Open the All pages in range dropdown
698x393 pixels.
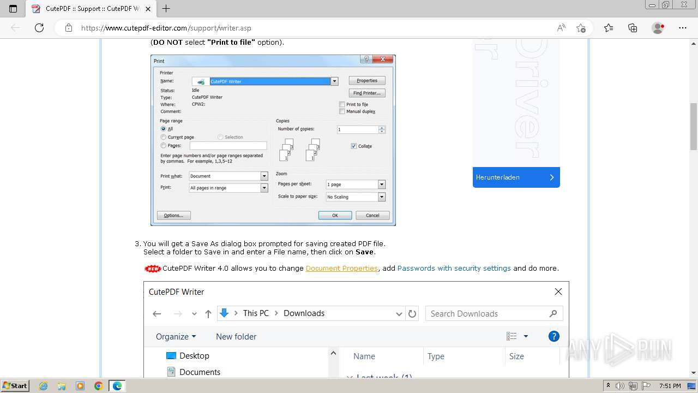264,188
